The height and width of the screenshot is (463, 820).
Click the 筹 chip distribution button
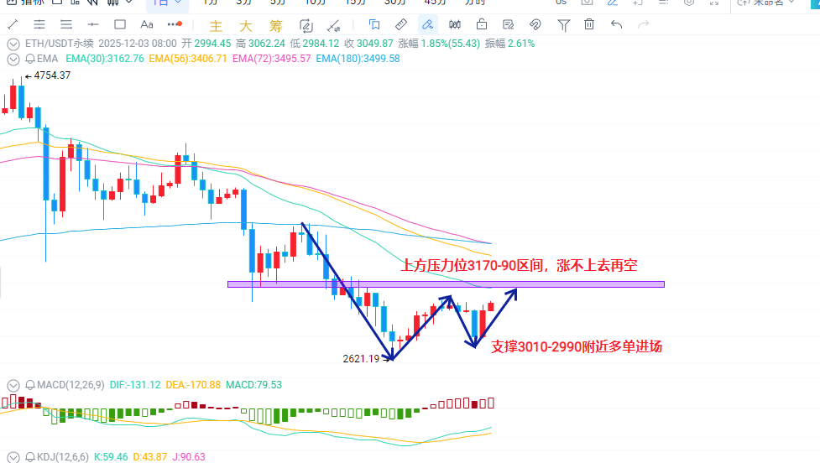point(275,25)
